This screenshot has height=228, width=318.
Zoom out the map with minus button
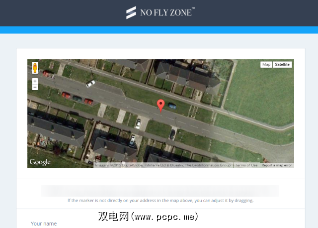click(x=35, y=87)
